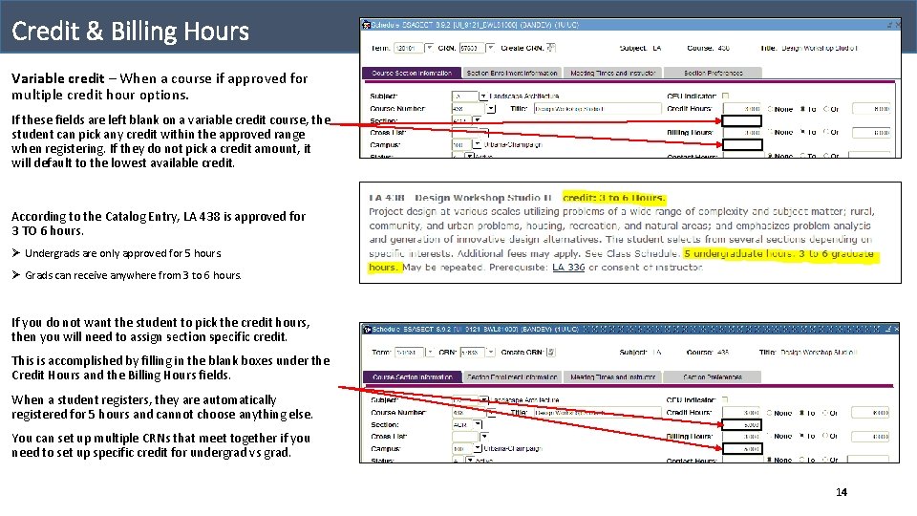917x516 pixels.
Task: Follow the LA 336 prerequisite link
Action: 568,268
